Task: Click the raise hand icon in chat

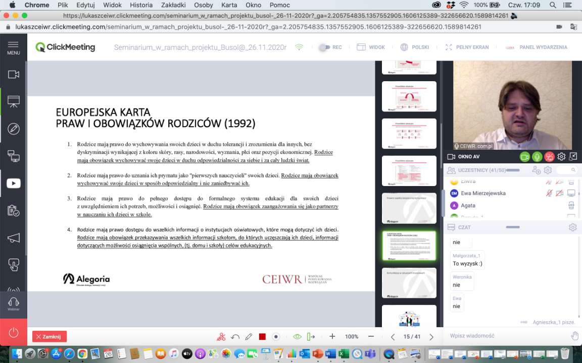Action: [x=574, y=336]
